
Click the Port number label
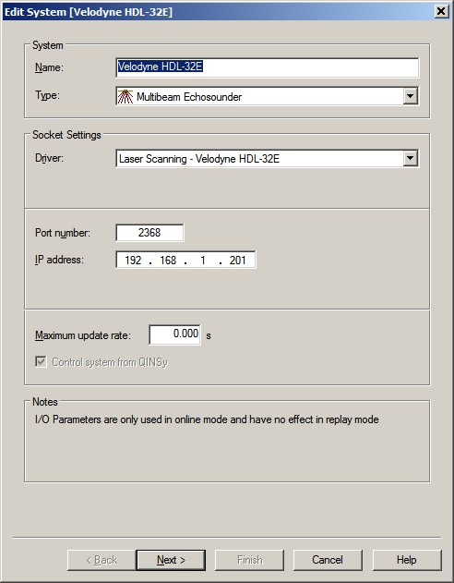63,233
